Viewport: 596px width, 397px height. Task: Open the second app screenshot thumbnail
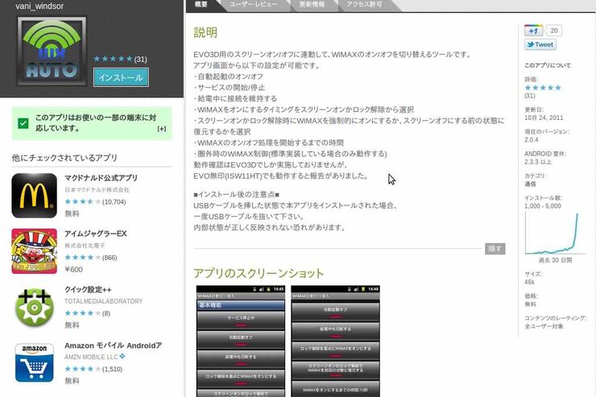335,341
